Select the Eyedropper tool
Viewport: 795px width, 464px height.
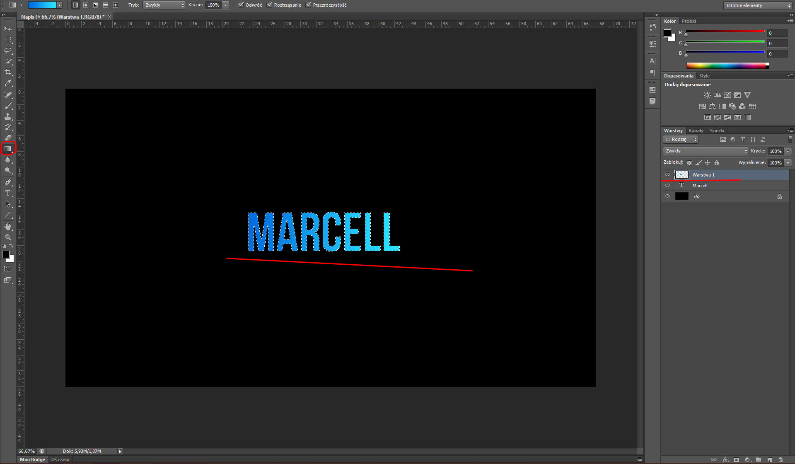pos(8,83)
